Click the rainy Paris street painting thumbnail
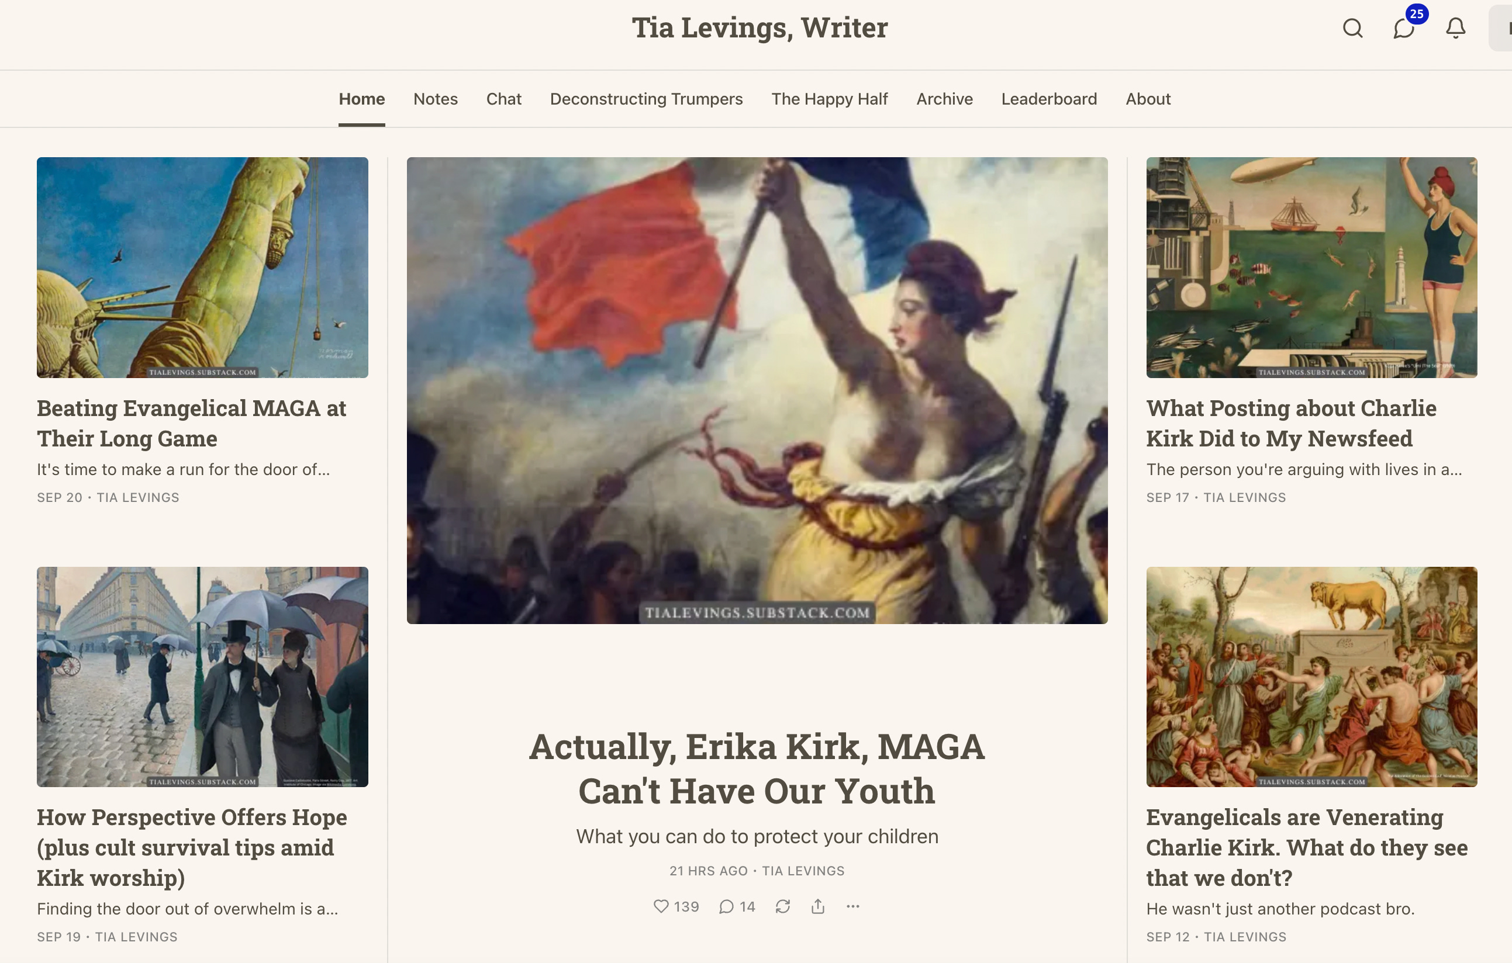 (202, 676)
